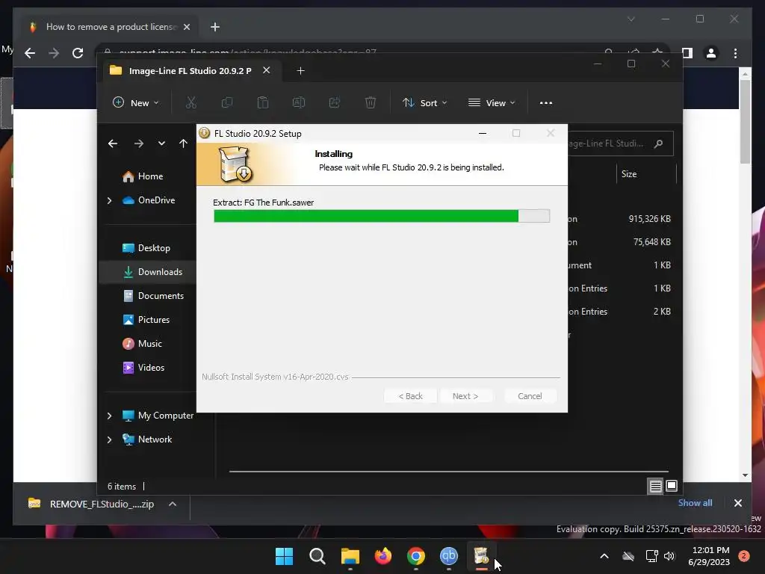
Task: Select 'How to remove a product license' Chrome tab
Action: pyautogui.click(x=111, y=27)
